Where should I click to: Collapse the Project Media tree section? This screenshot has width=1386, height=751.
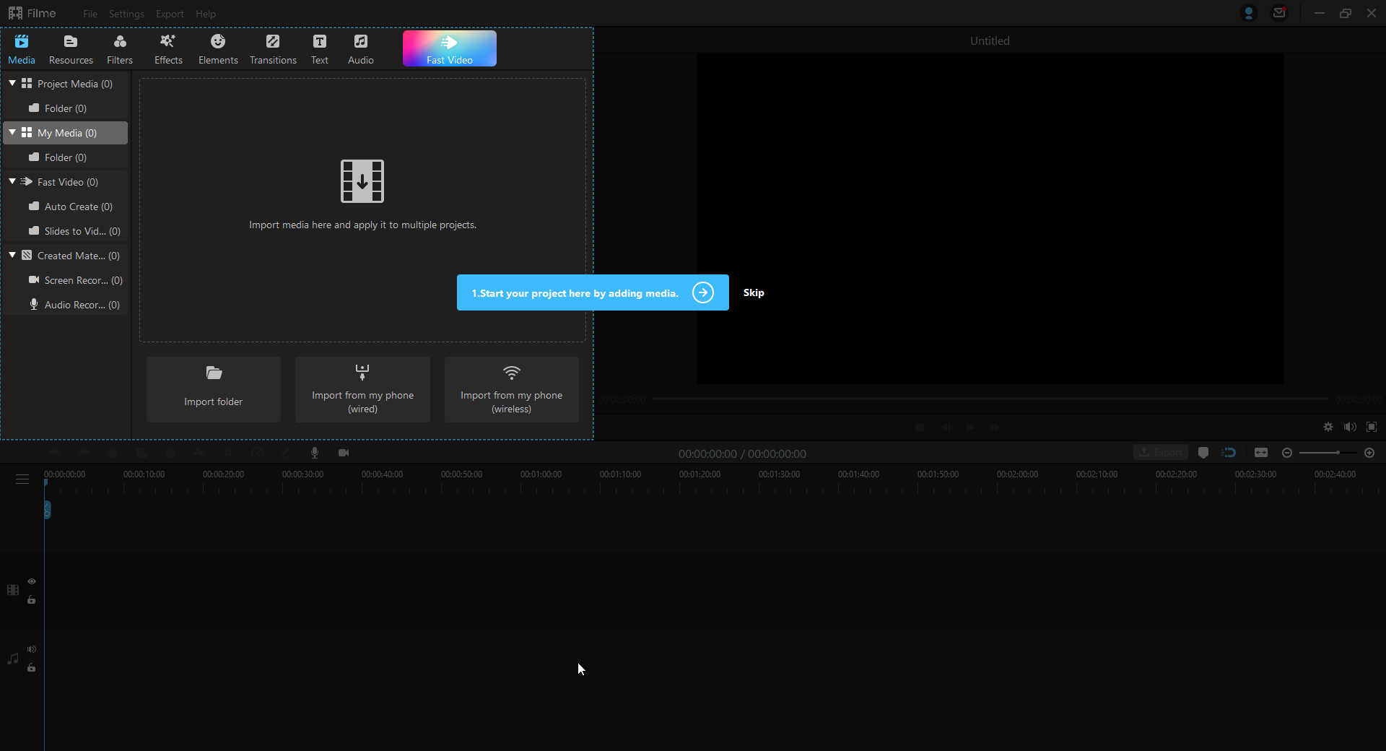[12, 83]
